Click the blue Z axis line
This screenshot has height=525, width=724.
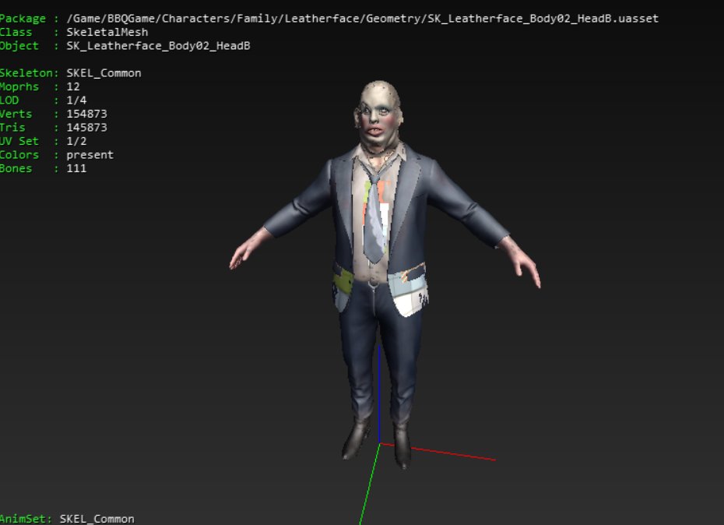click(380, 393)
